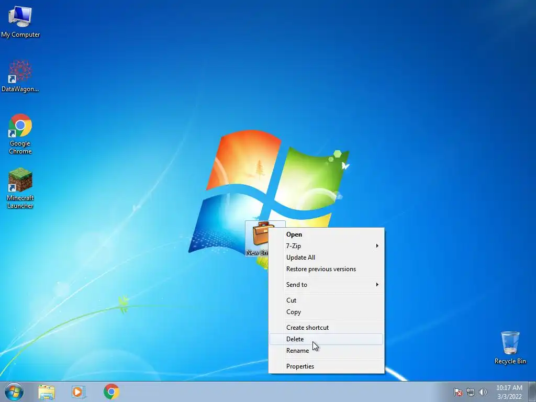
Task: Select the Google Chrome desktop shortcut
Action: (20, 134)
